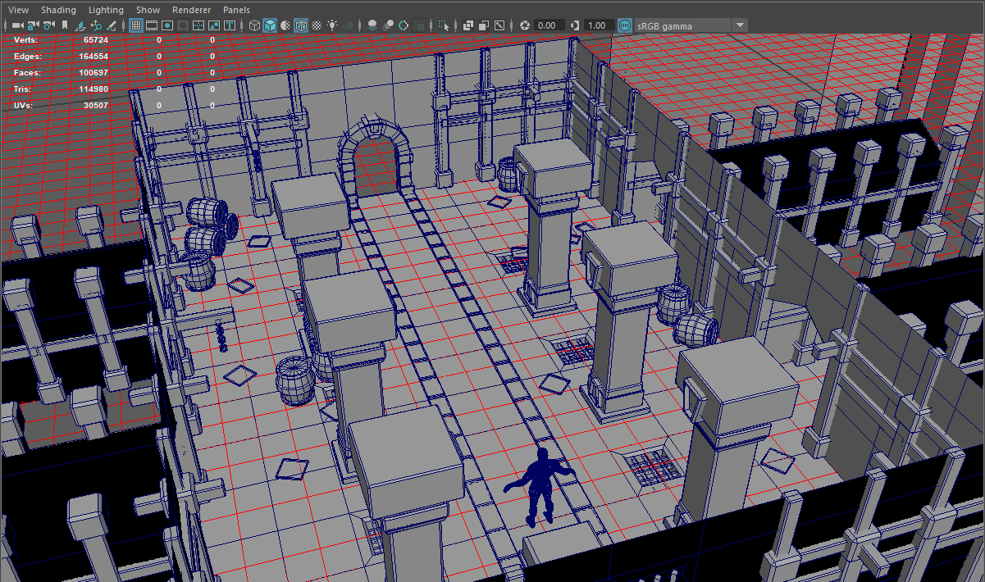Click the Edges count 164554
The image size is (985, 582).
pyautogui.click(x=93, y=57)
